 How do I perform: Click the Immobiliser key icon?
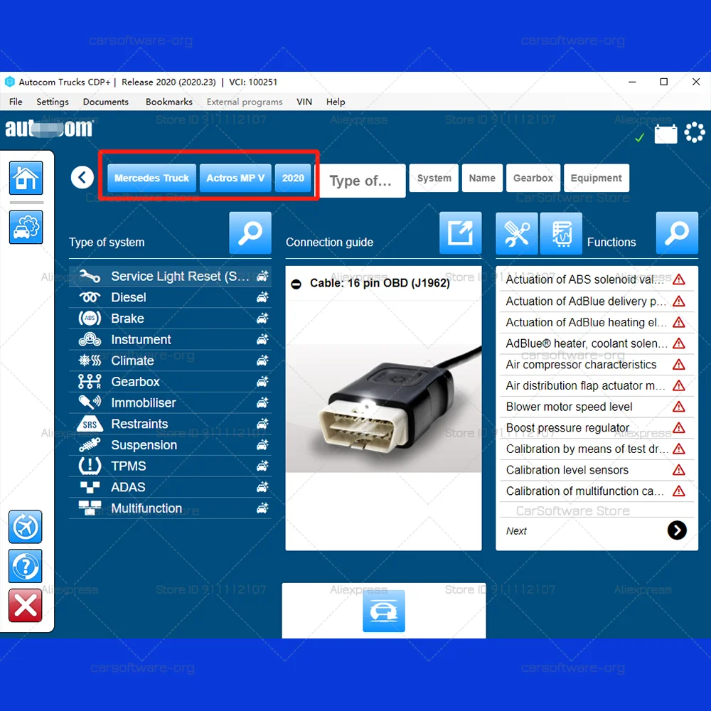click(x=90, y=402)
